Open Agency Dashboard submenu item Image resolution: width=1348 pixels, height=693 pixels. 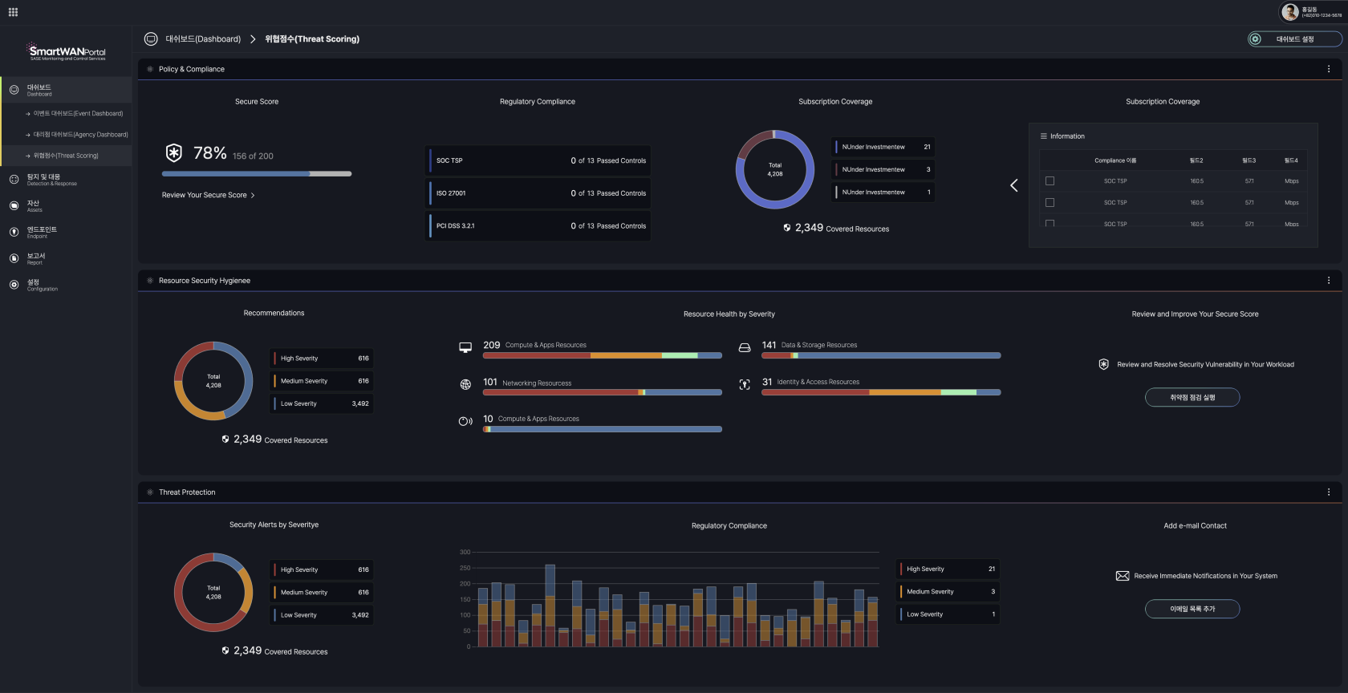pos(80,135)
